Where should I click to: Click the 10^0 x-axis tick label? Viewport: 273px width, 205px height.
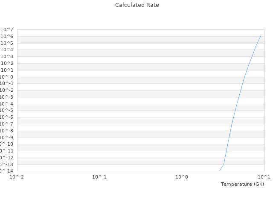(182, 177)
